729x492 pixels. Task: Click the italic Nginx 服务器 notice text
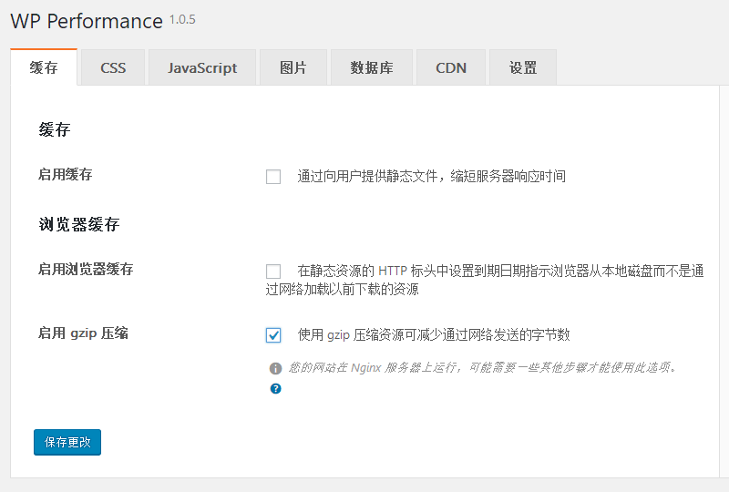[x=483, y=368]
